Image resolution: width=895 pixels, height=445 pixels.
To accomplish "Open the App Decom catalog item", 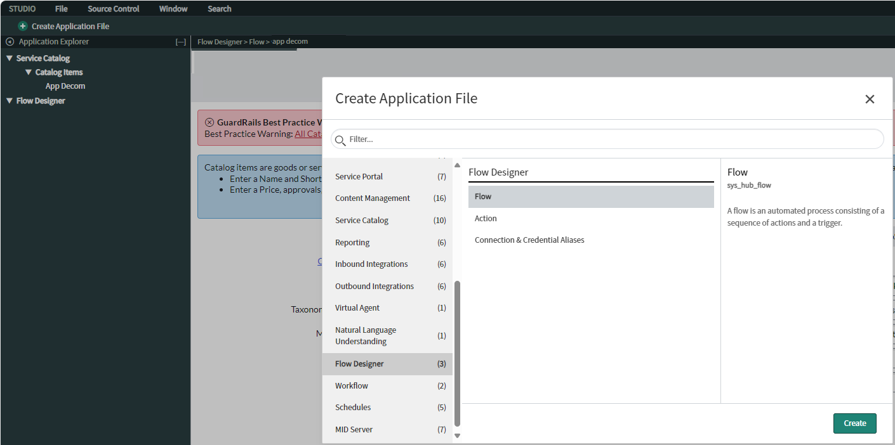I will click(x=65, y=86).
